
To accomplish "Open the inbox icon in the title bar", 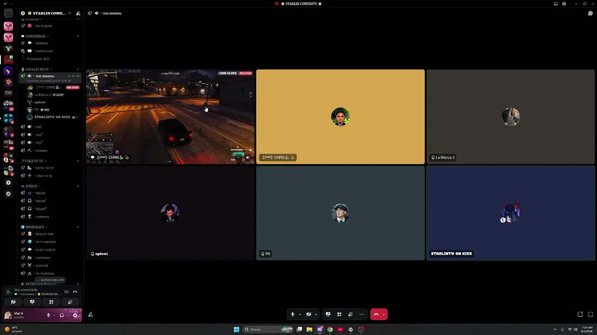I will (555, 4).
